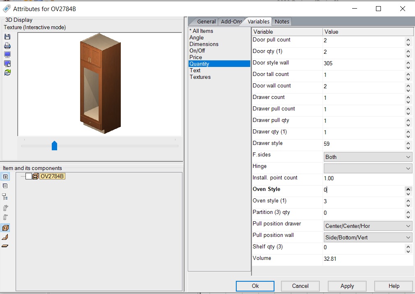This screenshot has width=415, height=294.
Task: Click the cabinet icon next to OV2784B
Action: pos(35,176)
